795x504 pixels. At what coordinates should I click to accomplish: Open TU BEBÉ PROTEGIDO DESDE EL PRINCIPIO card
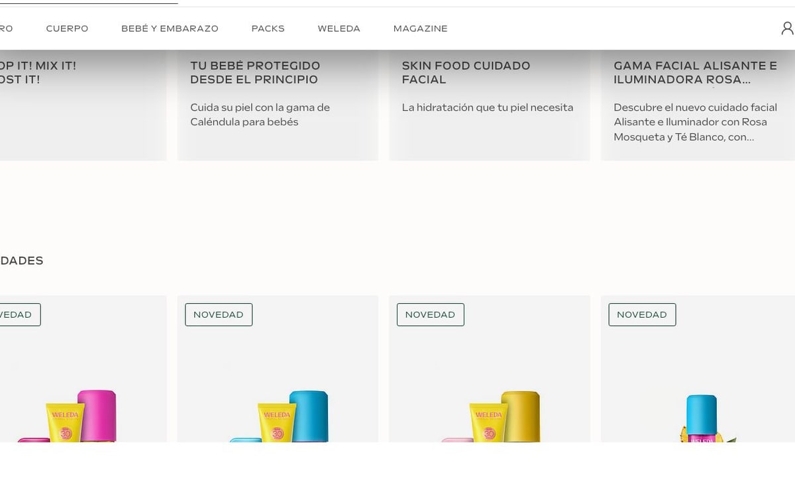(x=278, y=105)
